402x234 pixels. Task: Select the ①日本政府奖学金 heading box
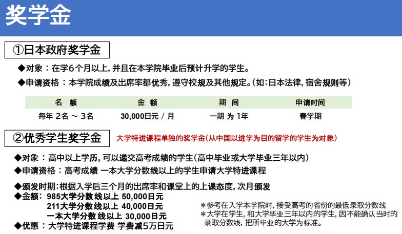57,50
